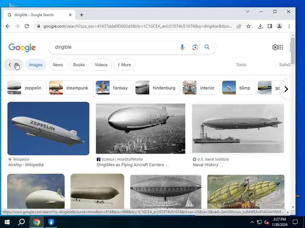
Task: Open the blue shield taskbar app
Action: (51, 222)
